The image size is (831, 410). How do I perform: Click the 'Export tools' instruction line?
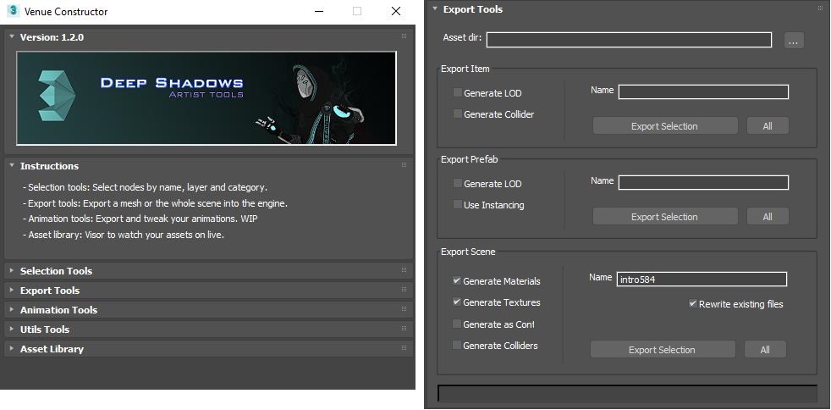155,203
